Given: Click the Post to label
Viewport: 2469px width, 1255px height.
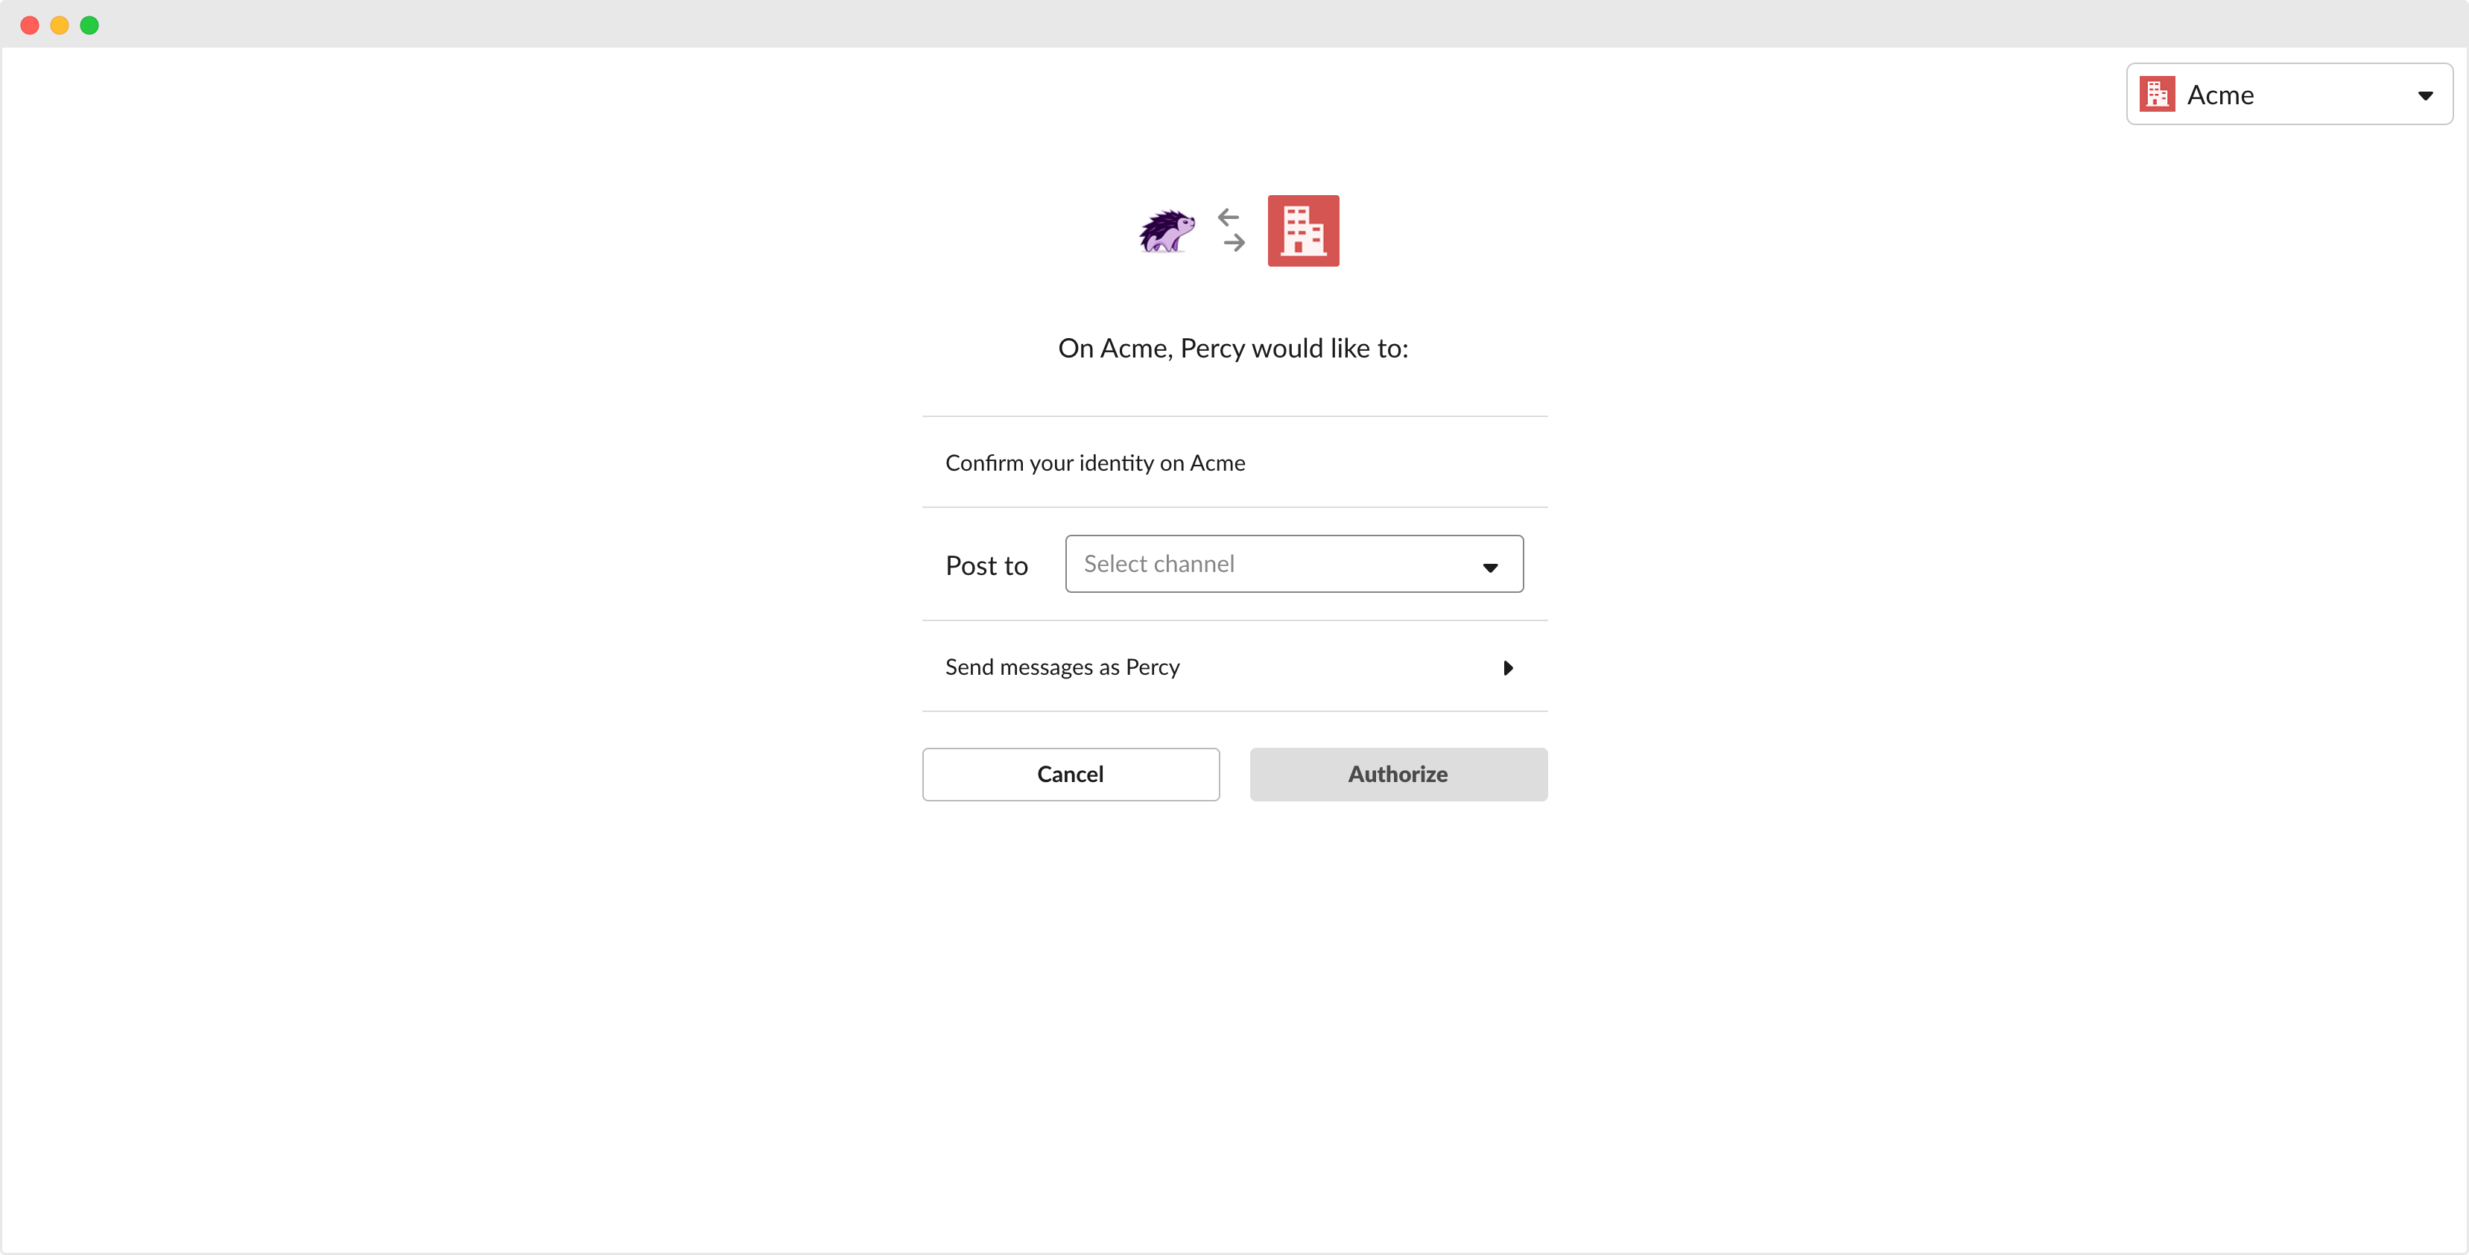Looking at the screenshot, I should point(986,565).
